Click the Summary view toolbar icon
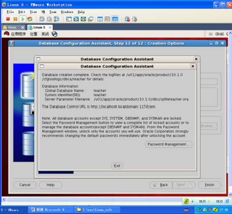The width and height of the screenshot is (232, 214). coord(100,19)
